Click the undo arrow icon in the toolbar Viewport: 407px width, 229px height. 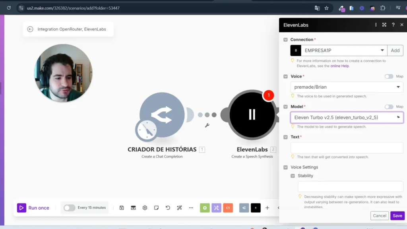point(168,208)
